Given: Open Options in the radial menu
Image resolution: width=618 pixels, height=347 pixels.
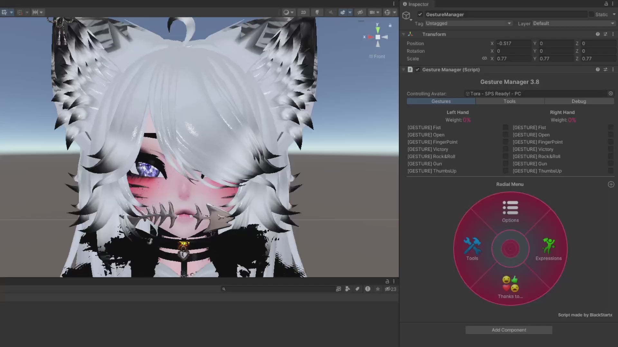Looking at the screenshot, I should pyautogui.click(x=510, y=211).
